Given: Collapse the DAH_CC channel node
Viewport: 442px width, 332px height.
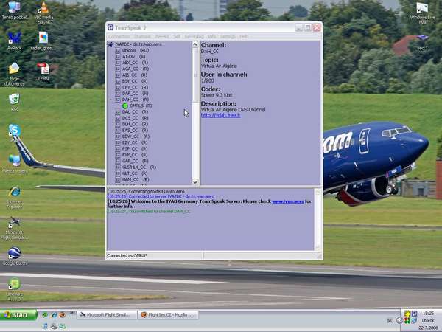Looking at the screenshot, I should click(110, 100).
